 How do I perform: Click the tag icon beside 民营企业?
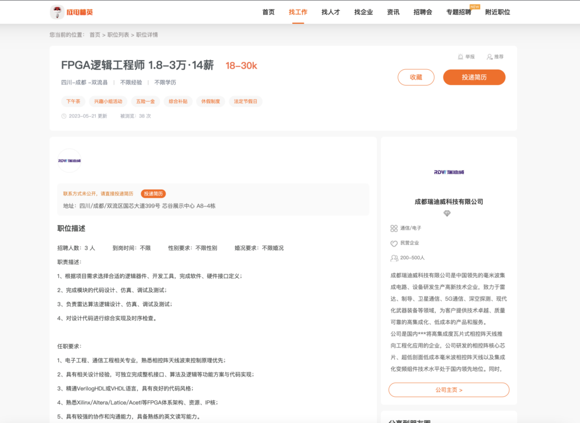[394, 243]
